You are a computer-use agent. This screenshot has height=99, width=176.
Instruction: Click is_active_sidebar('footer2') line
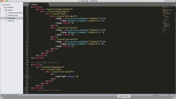click(81, 30)
